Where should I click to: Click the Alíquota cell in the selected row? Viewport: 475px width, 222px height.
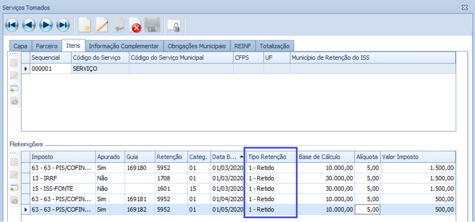(x=366, y=209)
